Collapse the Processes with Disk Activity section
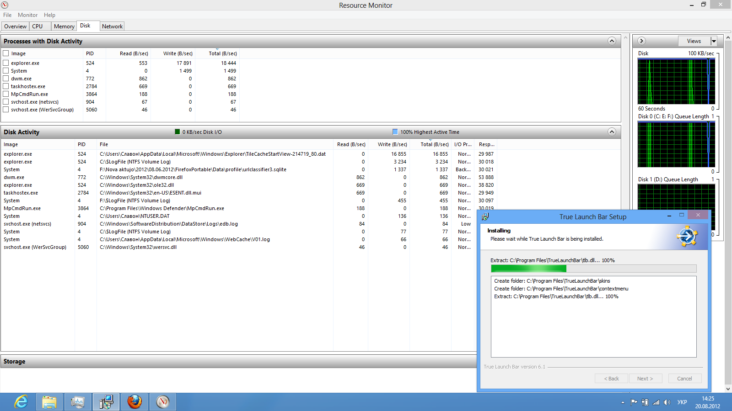 [x=612, y=41]
